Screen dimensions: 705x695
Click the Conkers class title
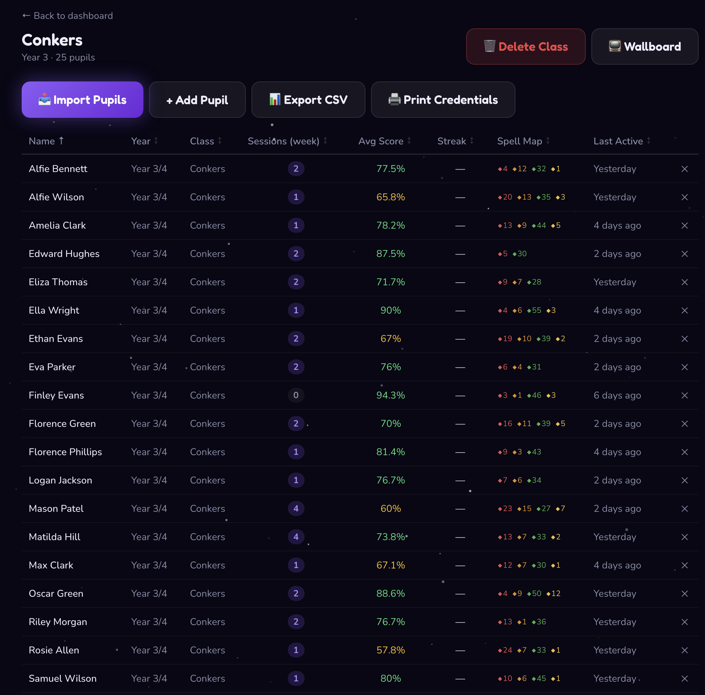tap(52, 40)
